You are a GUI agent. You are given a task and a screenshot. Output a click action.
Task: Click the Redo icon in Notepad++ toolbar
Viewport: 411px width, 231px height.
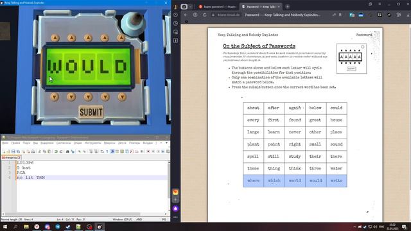pos(61,151)
